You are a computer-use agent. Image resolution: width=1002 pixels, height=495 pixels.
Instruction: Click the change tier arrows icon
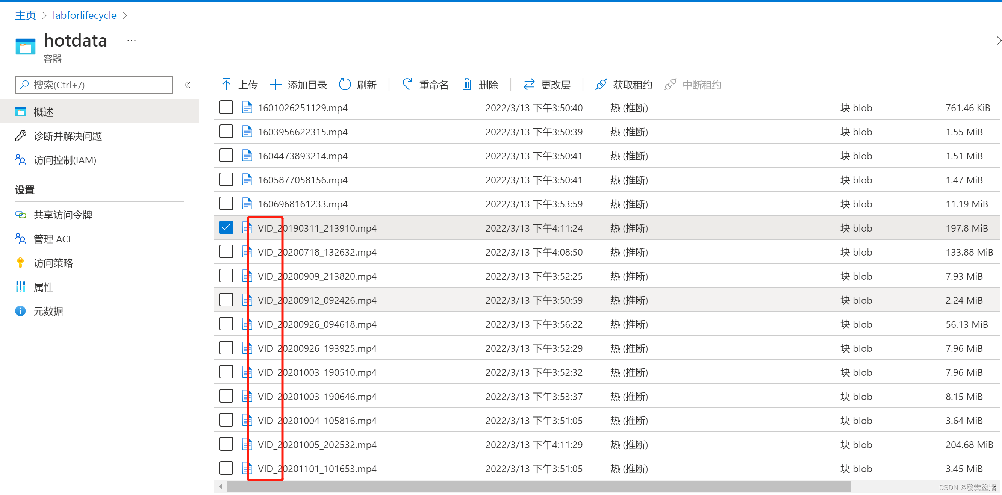[x=528, y=85]
